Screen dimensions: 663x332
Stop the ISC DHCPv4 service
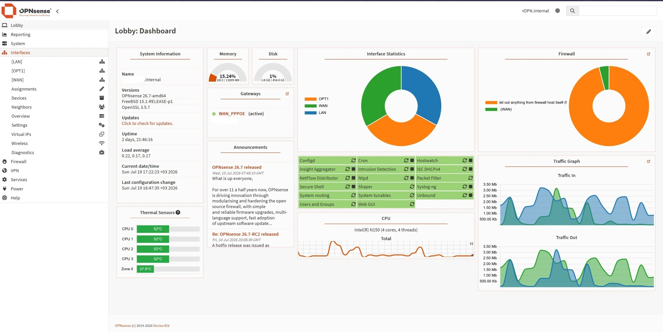coord(471,169)
